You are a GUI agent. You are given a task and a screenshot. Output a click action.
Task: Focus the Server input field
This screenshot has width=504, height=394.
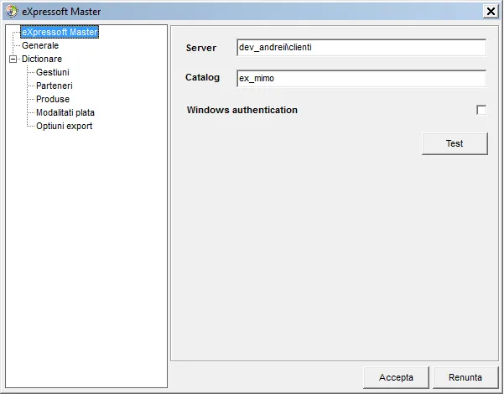click(361, 48)
